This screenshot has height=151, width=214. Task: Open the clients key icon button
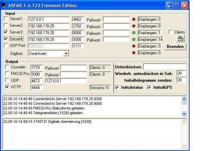[181, 39]
